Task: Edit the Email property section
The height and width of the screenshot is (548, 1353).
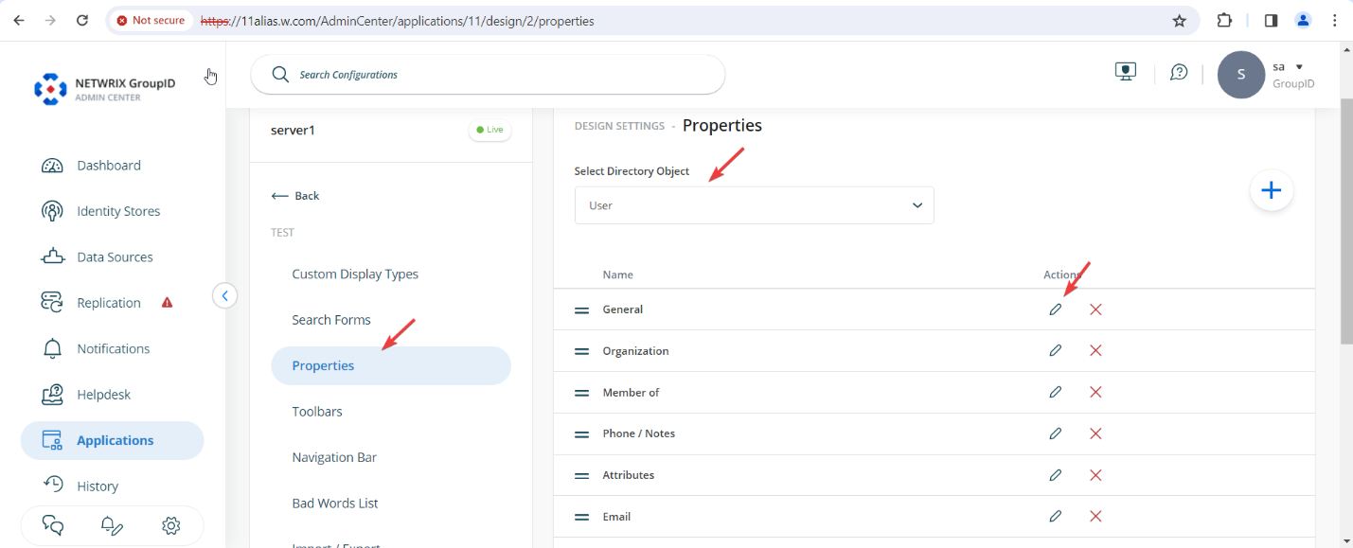Action: tap(1055, 516)
